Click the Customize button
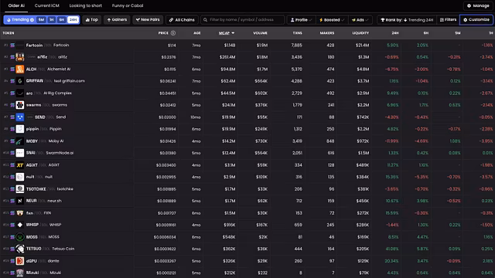 point(476,20)
